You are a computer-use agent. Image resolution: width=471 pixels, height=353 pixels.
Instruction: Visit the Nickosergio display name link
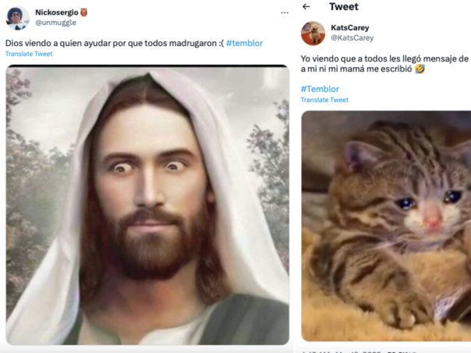[56, 12]
